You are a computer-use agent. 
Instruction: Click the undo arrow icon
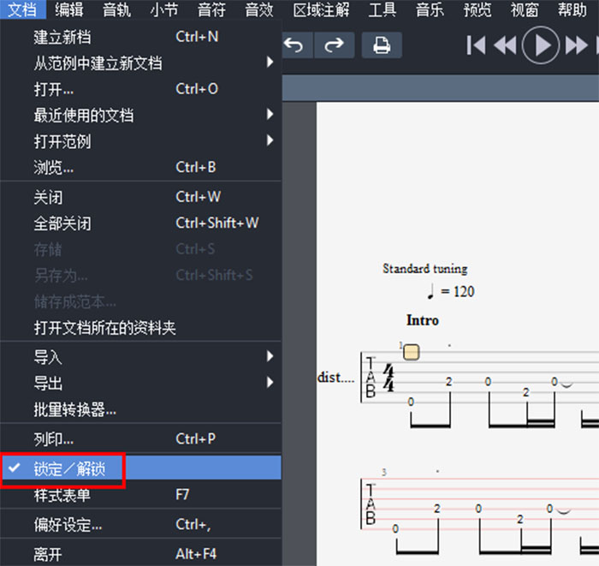[294, 45]
